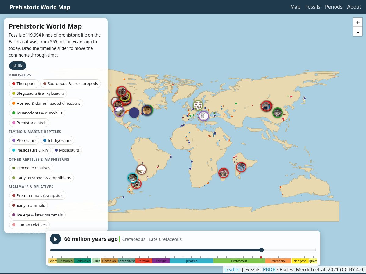The width and height of the screenshot is (366, 274).
Task: Show Prehistoric birds only
Action: tap(29, 123)
